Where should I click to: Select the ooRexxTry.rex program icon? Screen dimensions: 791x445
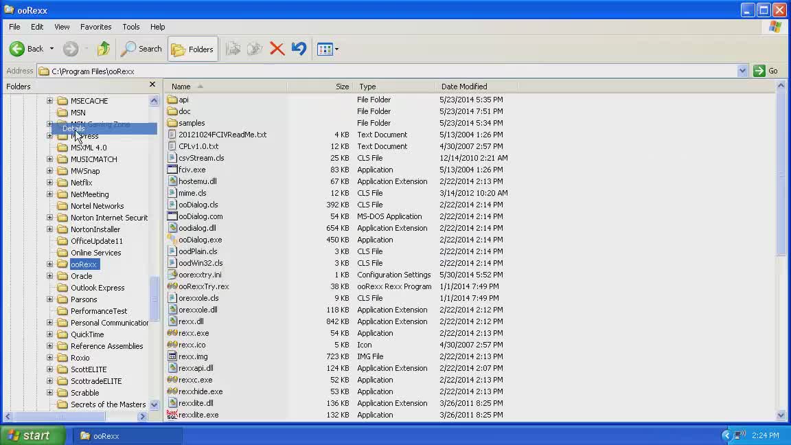click(172, 286)
